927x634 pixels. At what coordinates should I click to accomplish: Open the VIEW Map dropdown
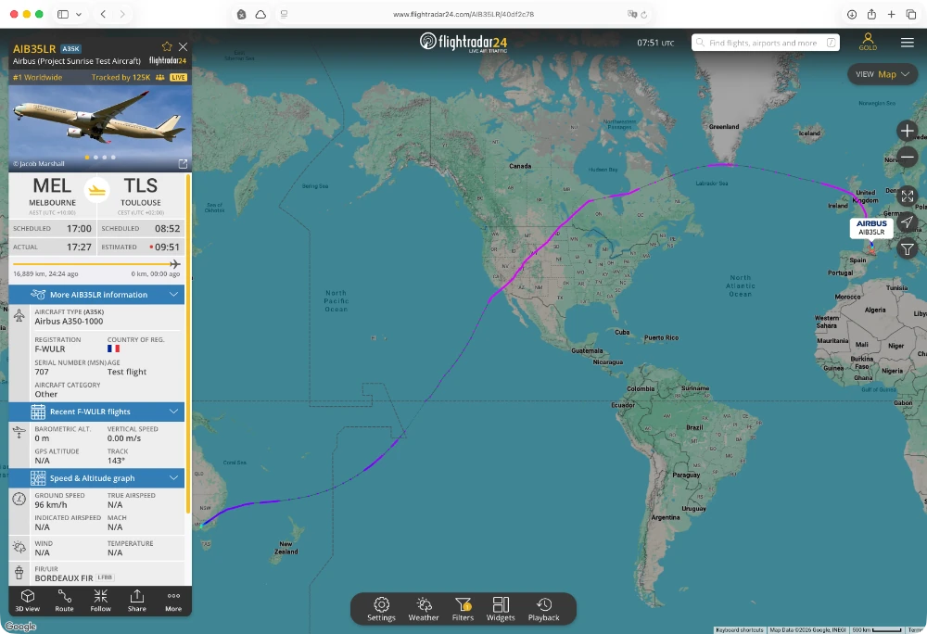[883, 74]
